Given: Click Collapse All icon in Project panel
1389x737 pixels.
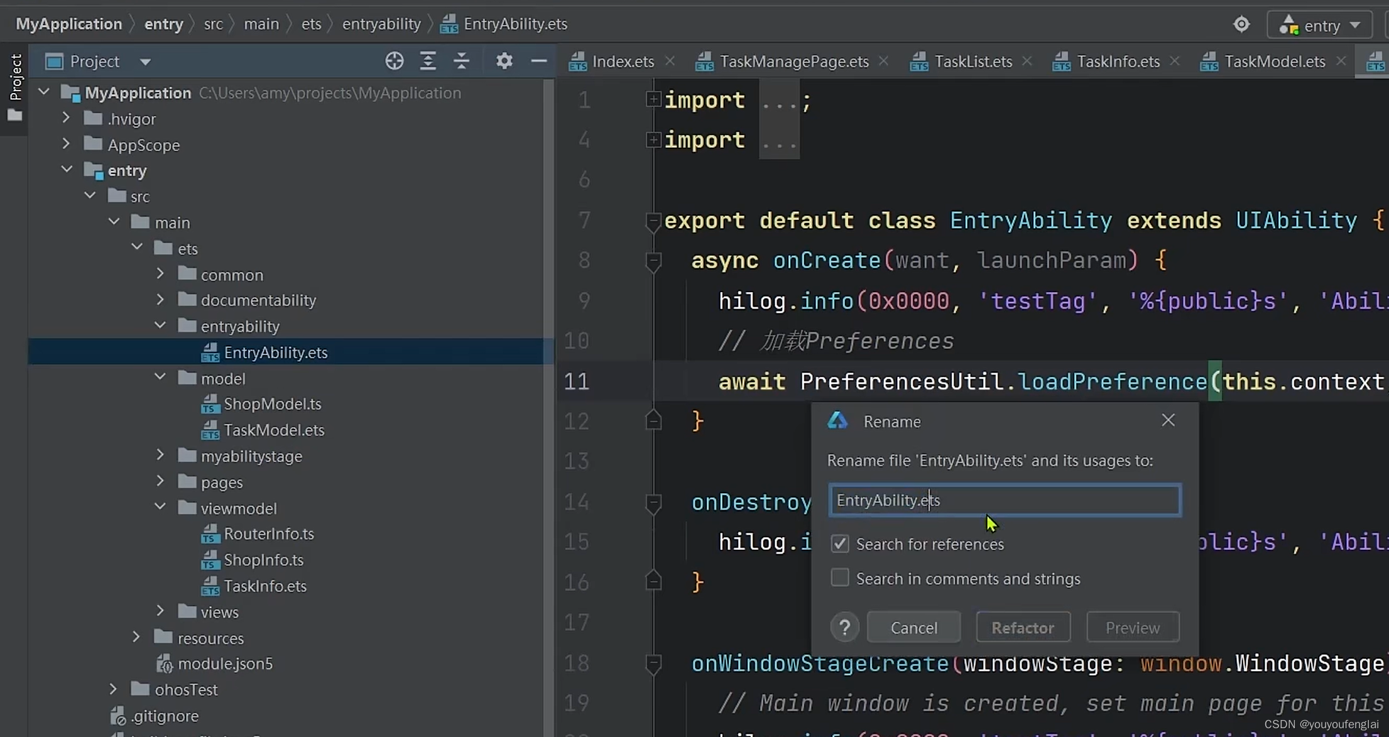Looking at the screenshot, I should click(462, 61).
